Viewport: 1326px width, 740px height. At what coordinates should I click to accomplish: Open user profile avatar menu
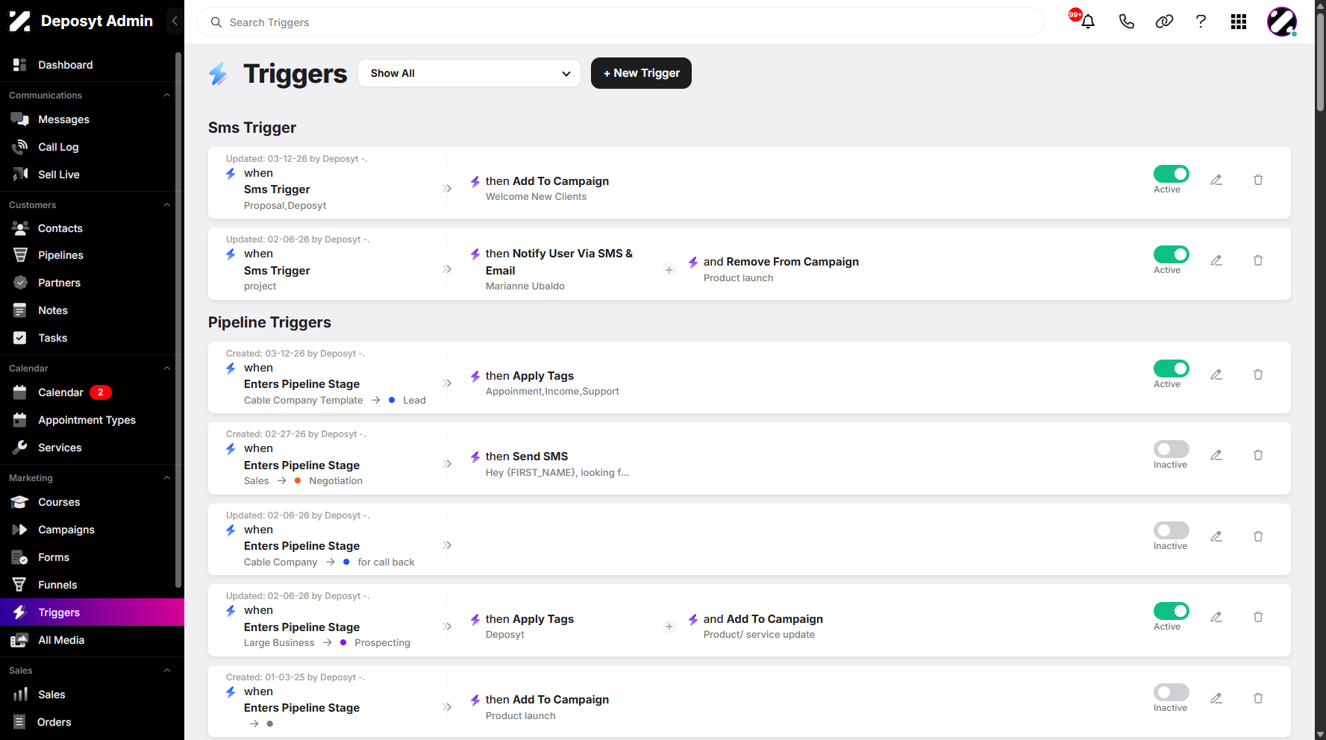point(1282,22)
